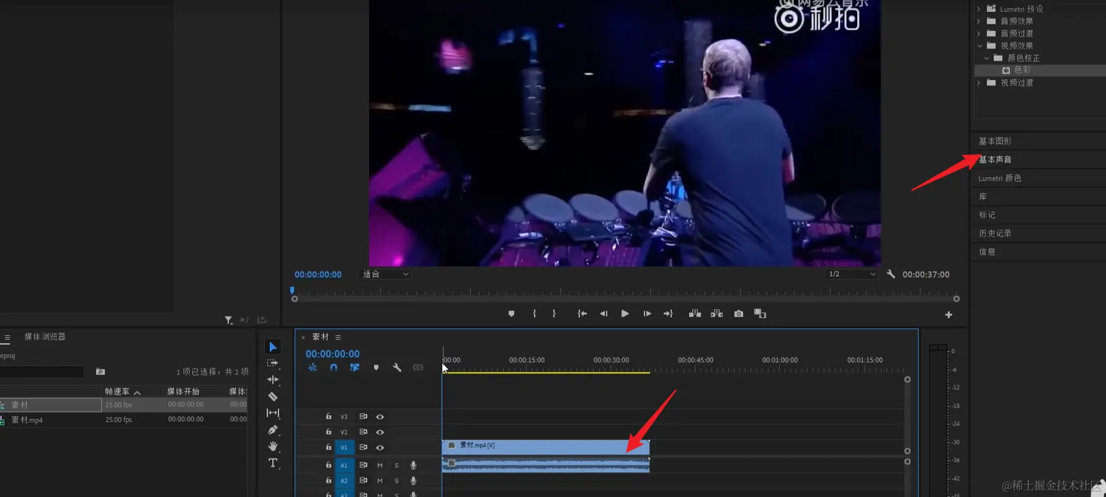The height and width of the screenshot is (497, 1106).
Task: Open playback resolution dropdown 1/2
Action: click(x=852, y=274)
